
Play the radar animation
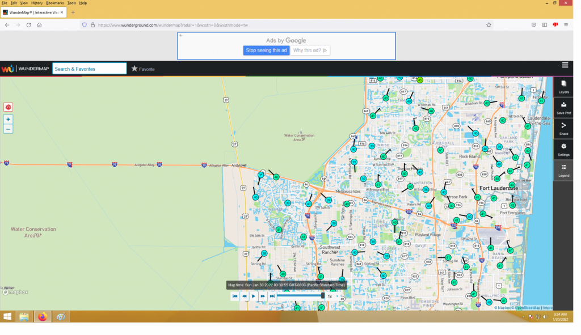pyautogui.click(x=254, y=296)
